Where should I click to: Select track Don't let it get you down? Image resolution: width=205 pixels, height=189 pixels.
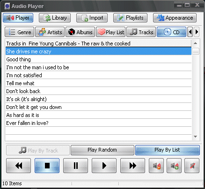coord(98,107)
